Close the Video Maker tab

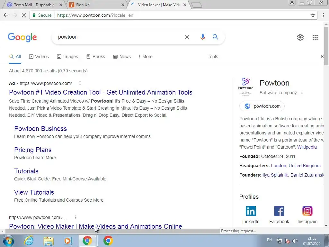click(185, 5)
